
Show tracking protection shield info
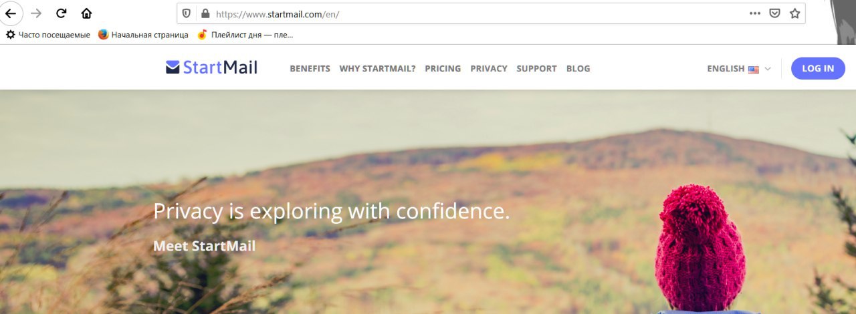(x=187, y=13)
